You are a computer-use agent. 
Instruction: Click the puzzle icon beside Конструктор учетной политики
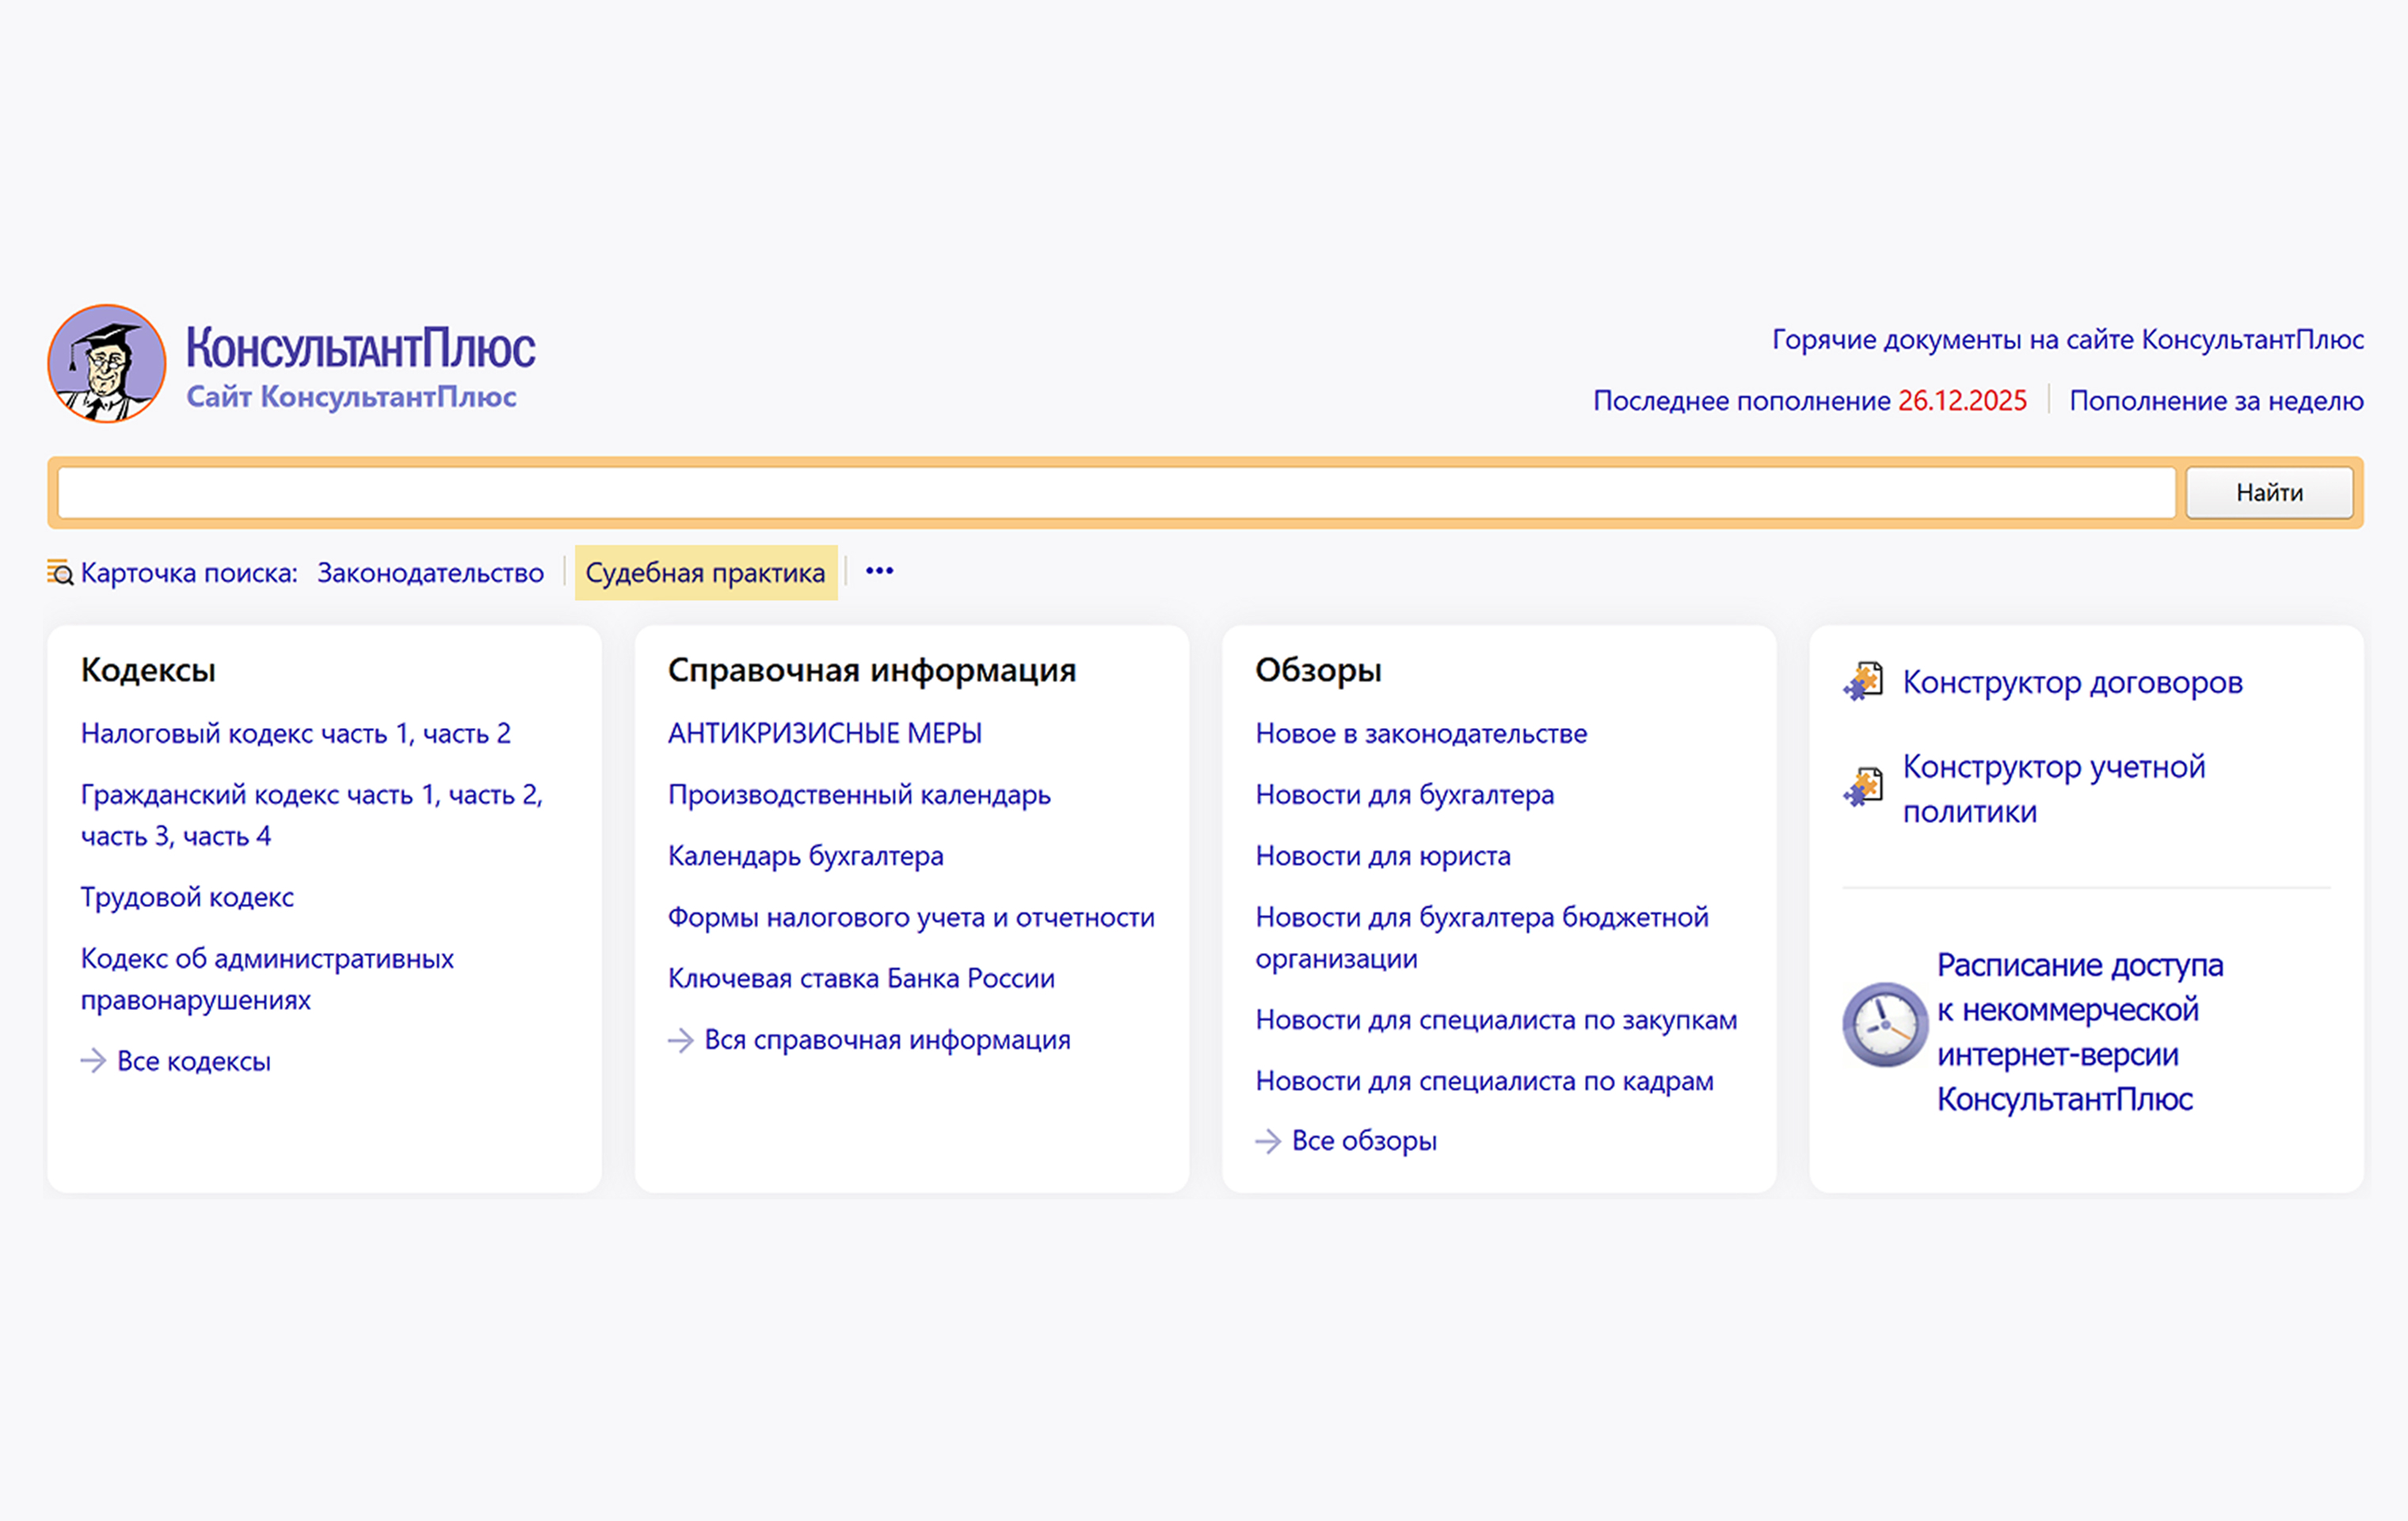click(x=1864, y=788)
